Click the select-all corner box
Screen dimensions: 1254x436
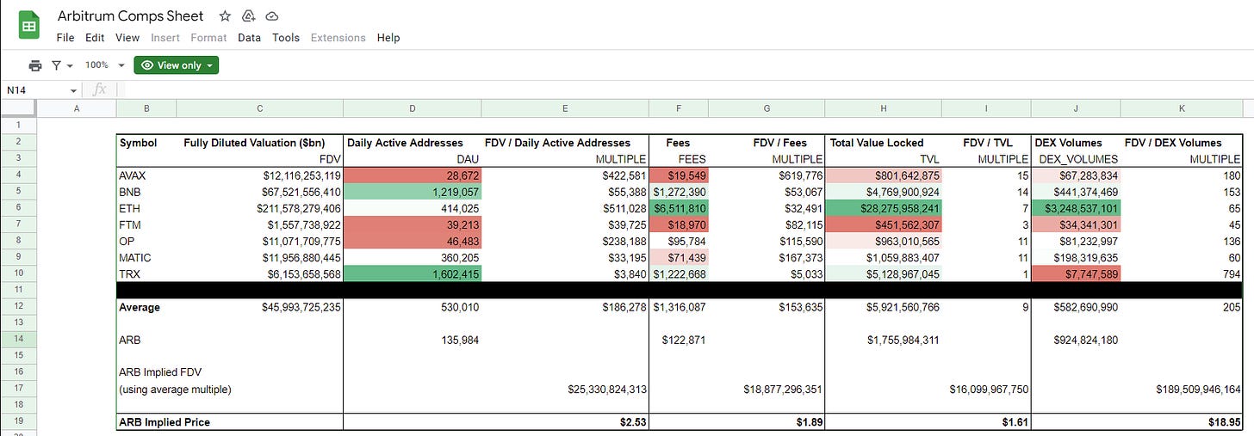coord(19,108)
